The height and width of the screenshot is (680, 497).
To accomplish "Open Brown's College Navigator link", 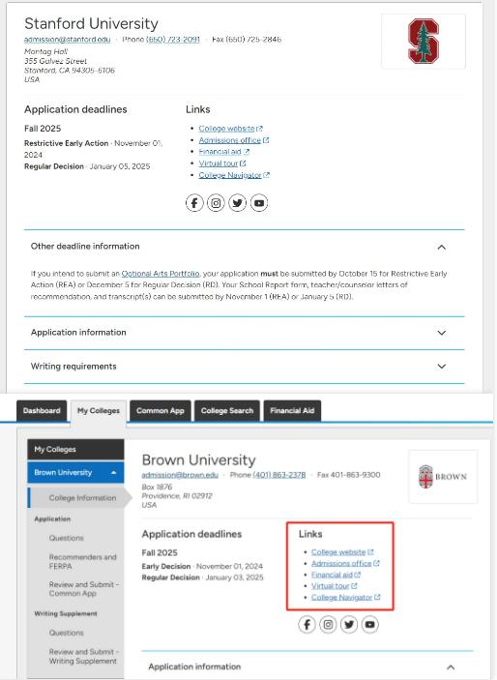I will [x=345, y=597].
